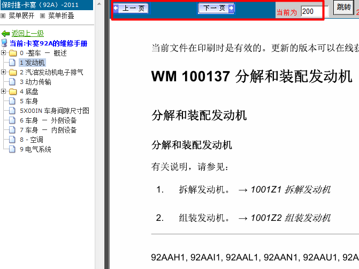This screenshot has width=359, height=269.
Task: Click the left arrow on 上一页 button
Action: point(116,8)
